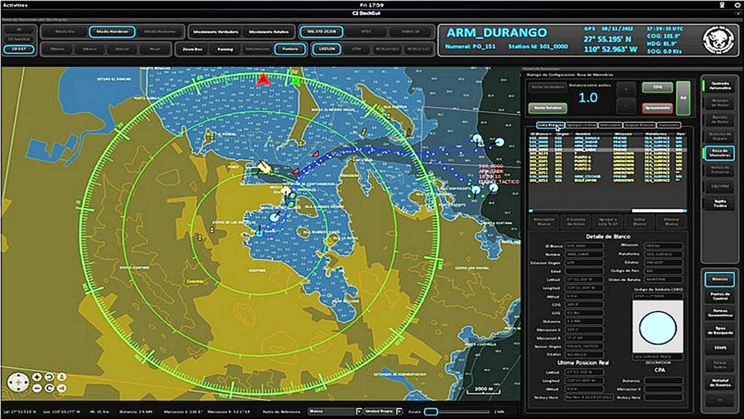Open Anillos de Distancia side function
This screenshot has width=744, height=419.
720,170
